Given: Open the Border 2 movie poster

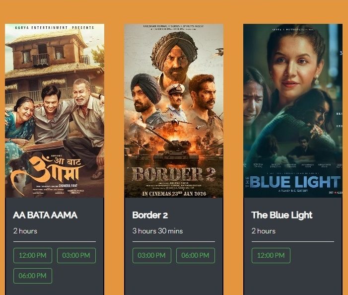Looking at the screenshot, I should click(x=174, y=111).
